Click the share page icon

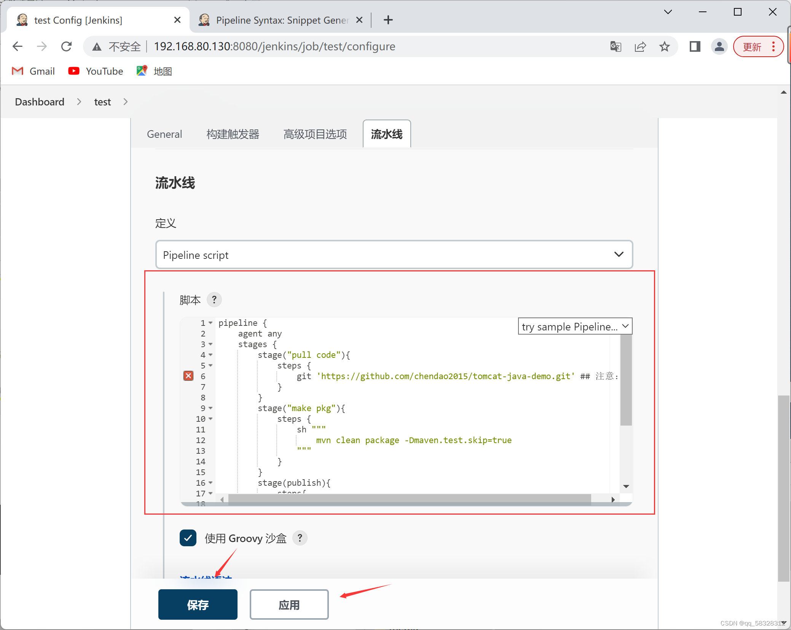click(640, 46)
